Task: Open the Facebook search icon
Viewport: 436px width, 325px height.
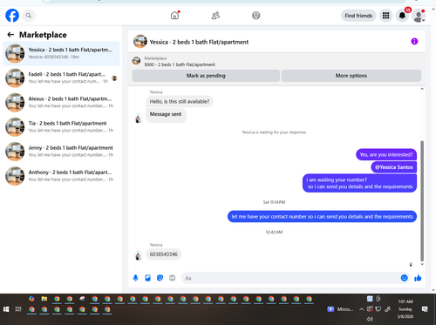Action: pyautogui.click(x=29, y=16)
